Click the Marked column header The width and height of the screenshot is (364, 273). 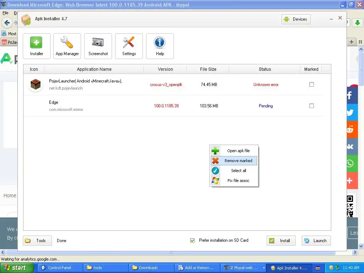[311, 69]
